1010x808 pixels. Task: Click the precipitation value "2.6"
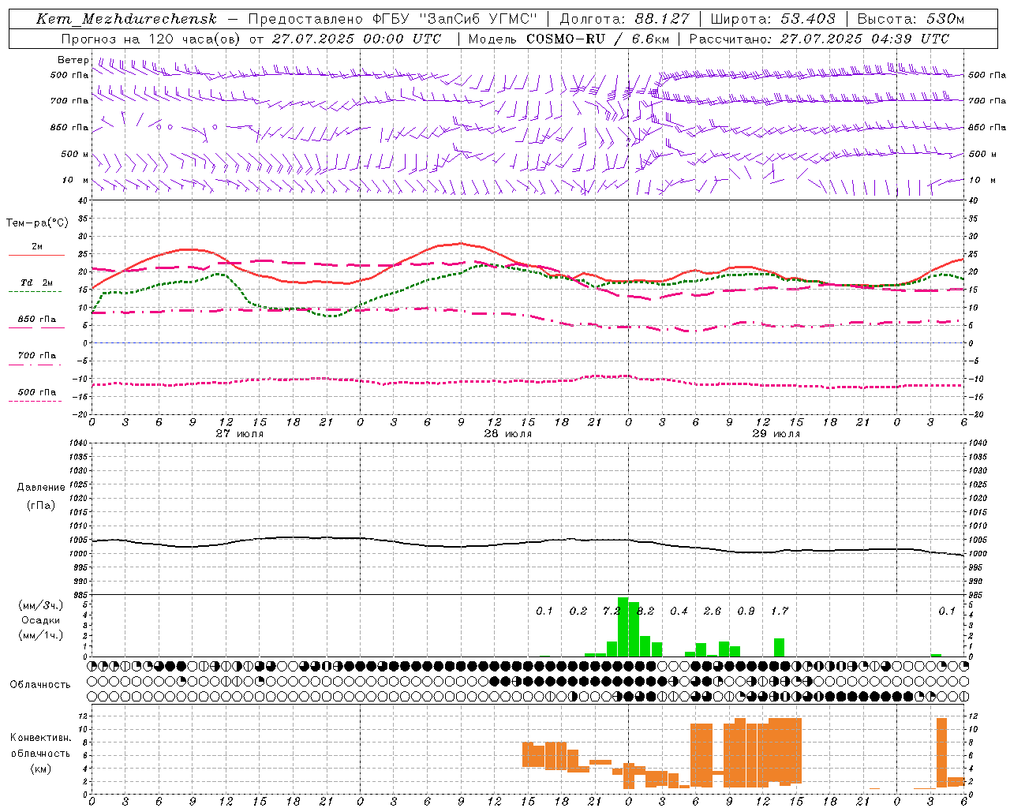[713, 611]
